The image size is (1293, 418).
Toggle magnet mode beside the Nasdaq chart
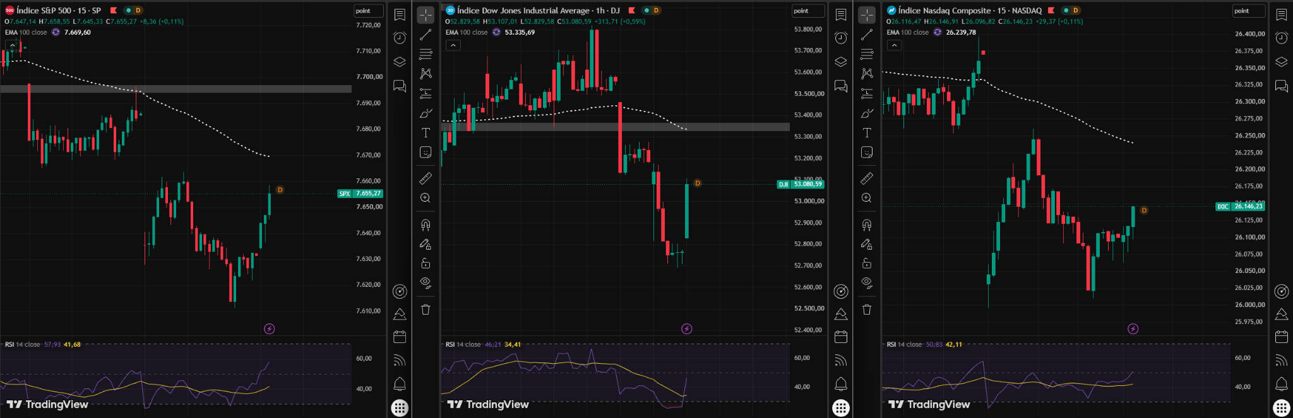(867, 224)
